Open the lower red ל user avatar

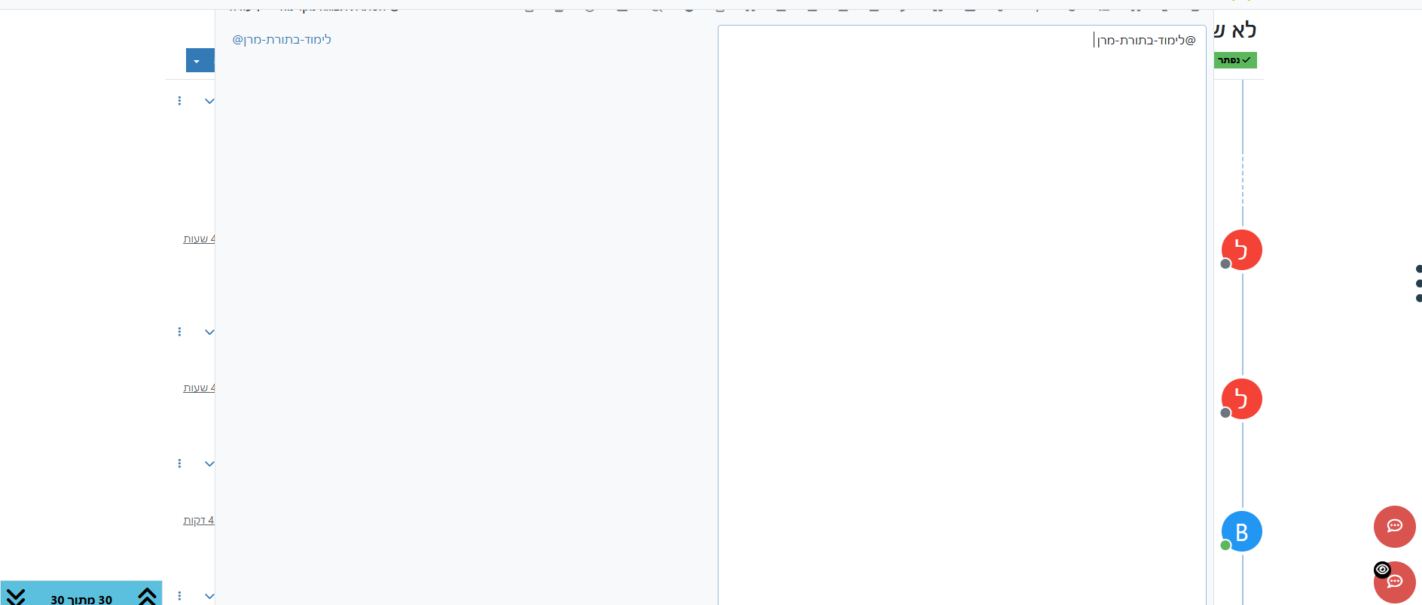tap(1241, 399)
